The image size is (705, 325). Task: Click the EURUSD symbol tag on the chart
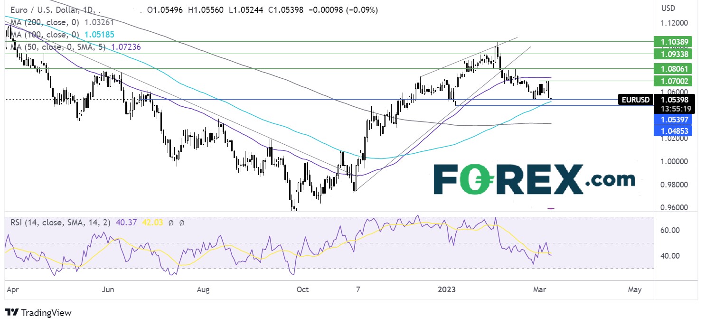pyautogui.click(x=636, y=100)
